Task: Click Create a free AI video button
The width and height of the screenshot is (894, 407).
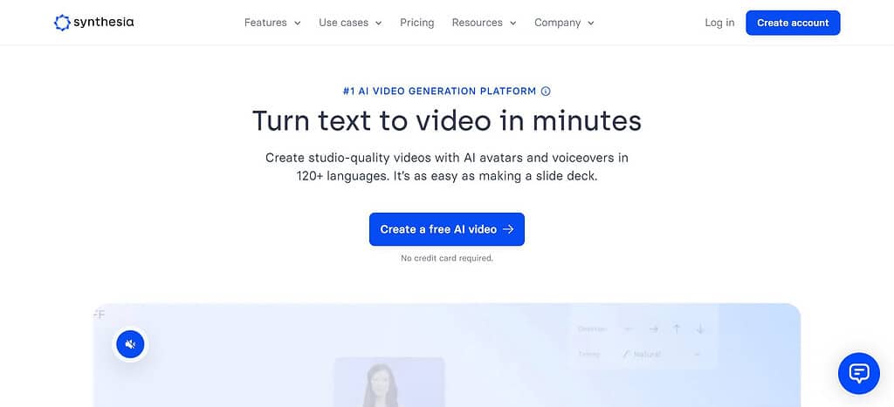Action: [x=447, y=229]
